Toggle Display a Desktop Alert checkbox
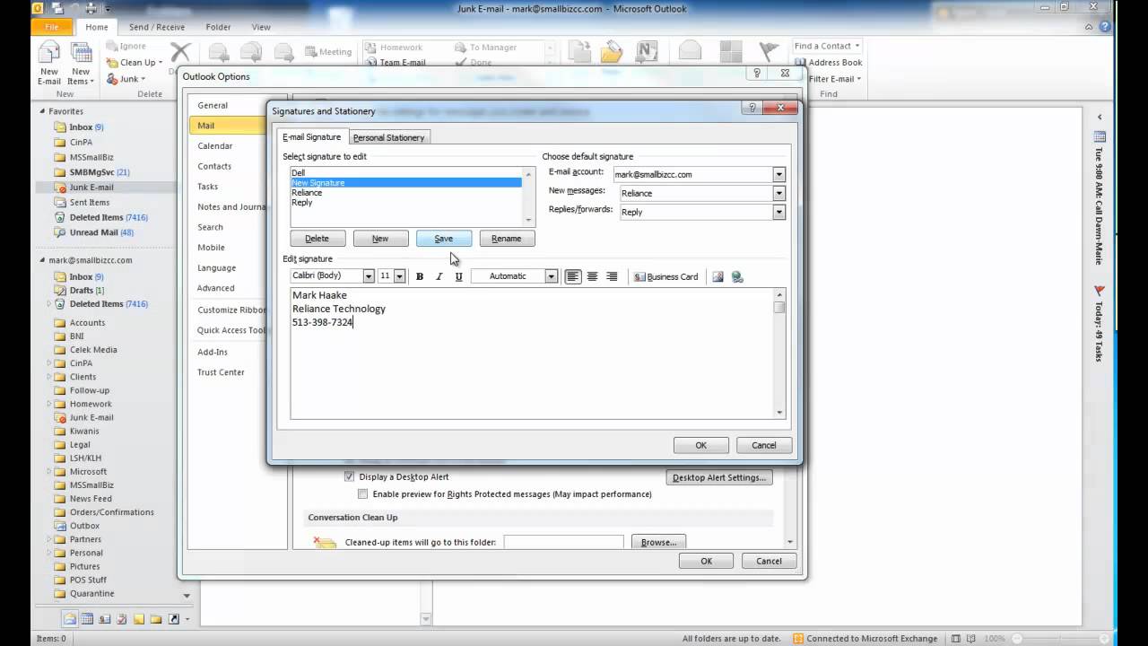The width and height of the screenshot is (1148, 646). pyautogui.click(x=350, y=476)
